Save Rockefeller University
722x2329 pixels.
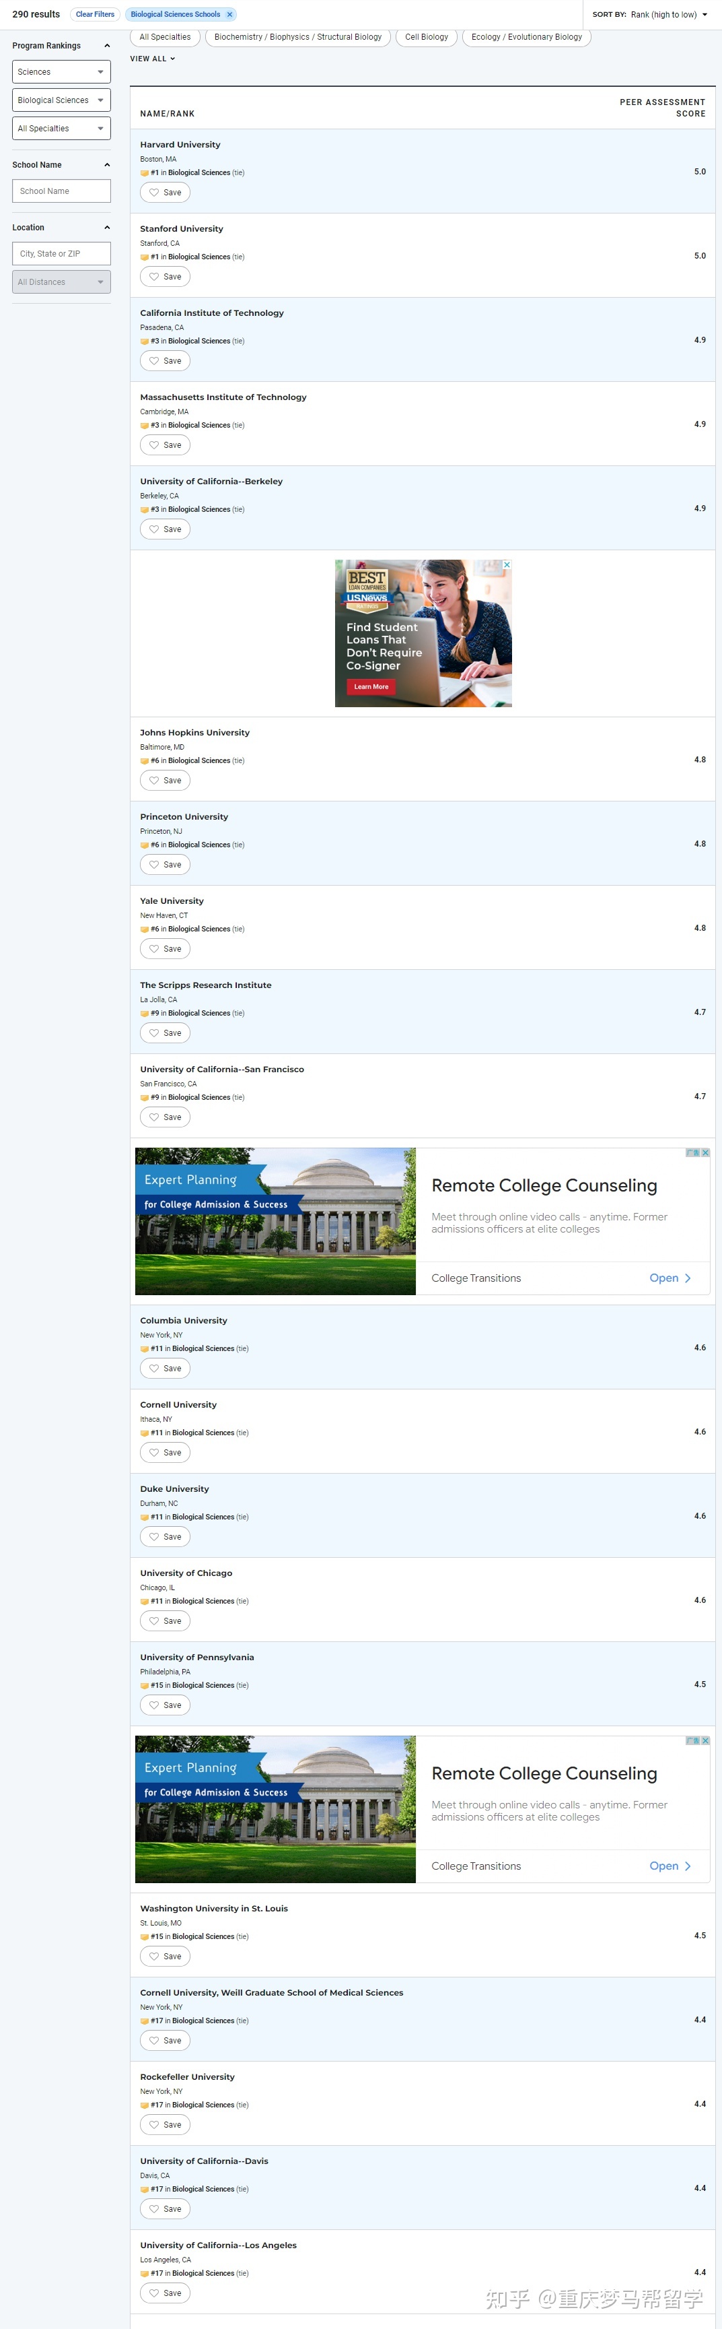pyautogui.click(x=166, y=2125)
